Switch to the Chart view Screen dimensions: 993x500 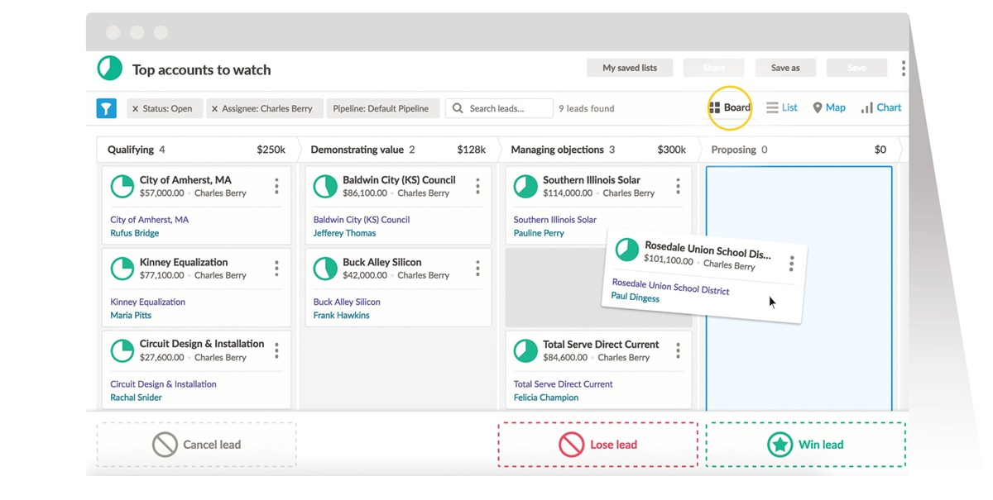tap(880, 107)
